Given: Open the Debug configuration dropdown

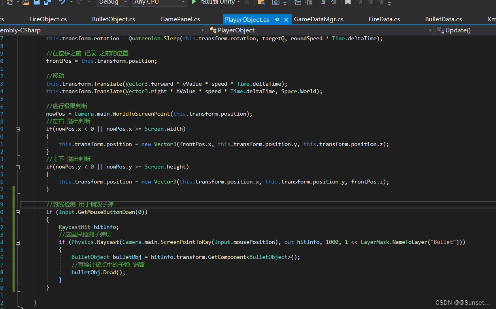Looking at the screenshot, I should pyautogui.click(x=113, y=2).
